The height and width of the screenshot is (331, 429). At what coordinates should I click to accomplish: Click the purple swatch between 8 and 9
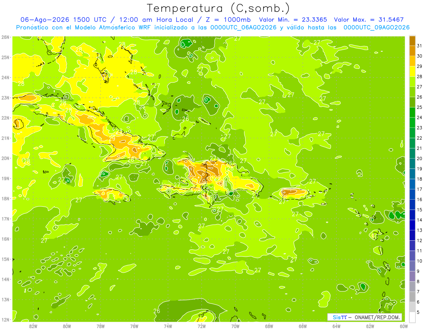pyautogui.click(x=412, y=276)
